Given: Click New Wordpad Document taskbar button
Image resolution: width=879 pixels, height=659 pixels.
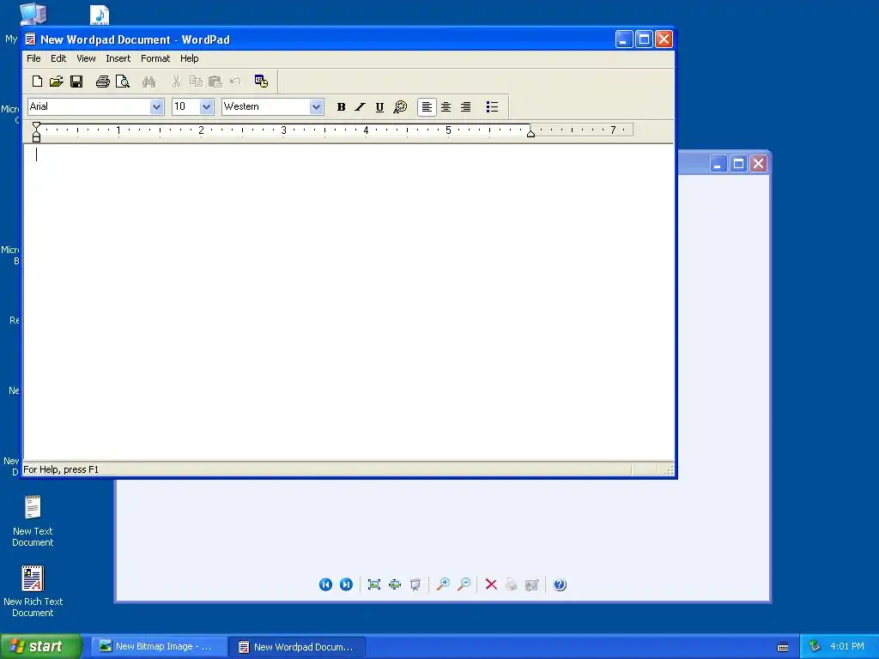Looking at the screenshot, I should 298,647.
